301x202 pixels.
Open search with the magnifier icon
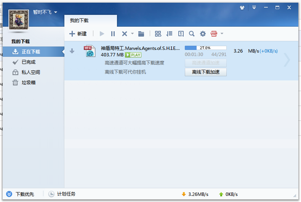click(192, 34)
